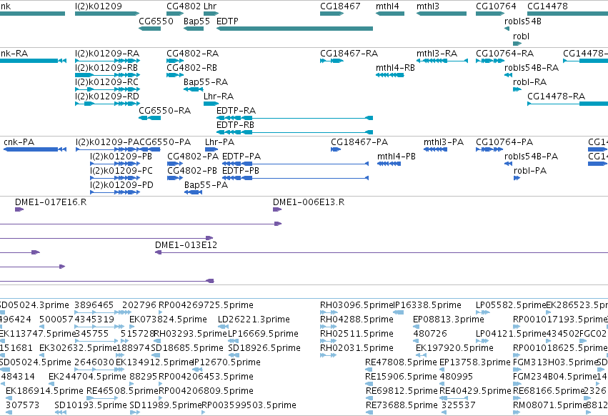Select the l(2)k01209-PD protein label
608x416 pixels.
[121, 185]
